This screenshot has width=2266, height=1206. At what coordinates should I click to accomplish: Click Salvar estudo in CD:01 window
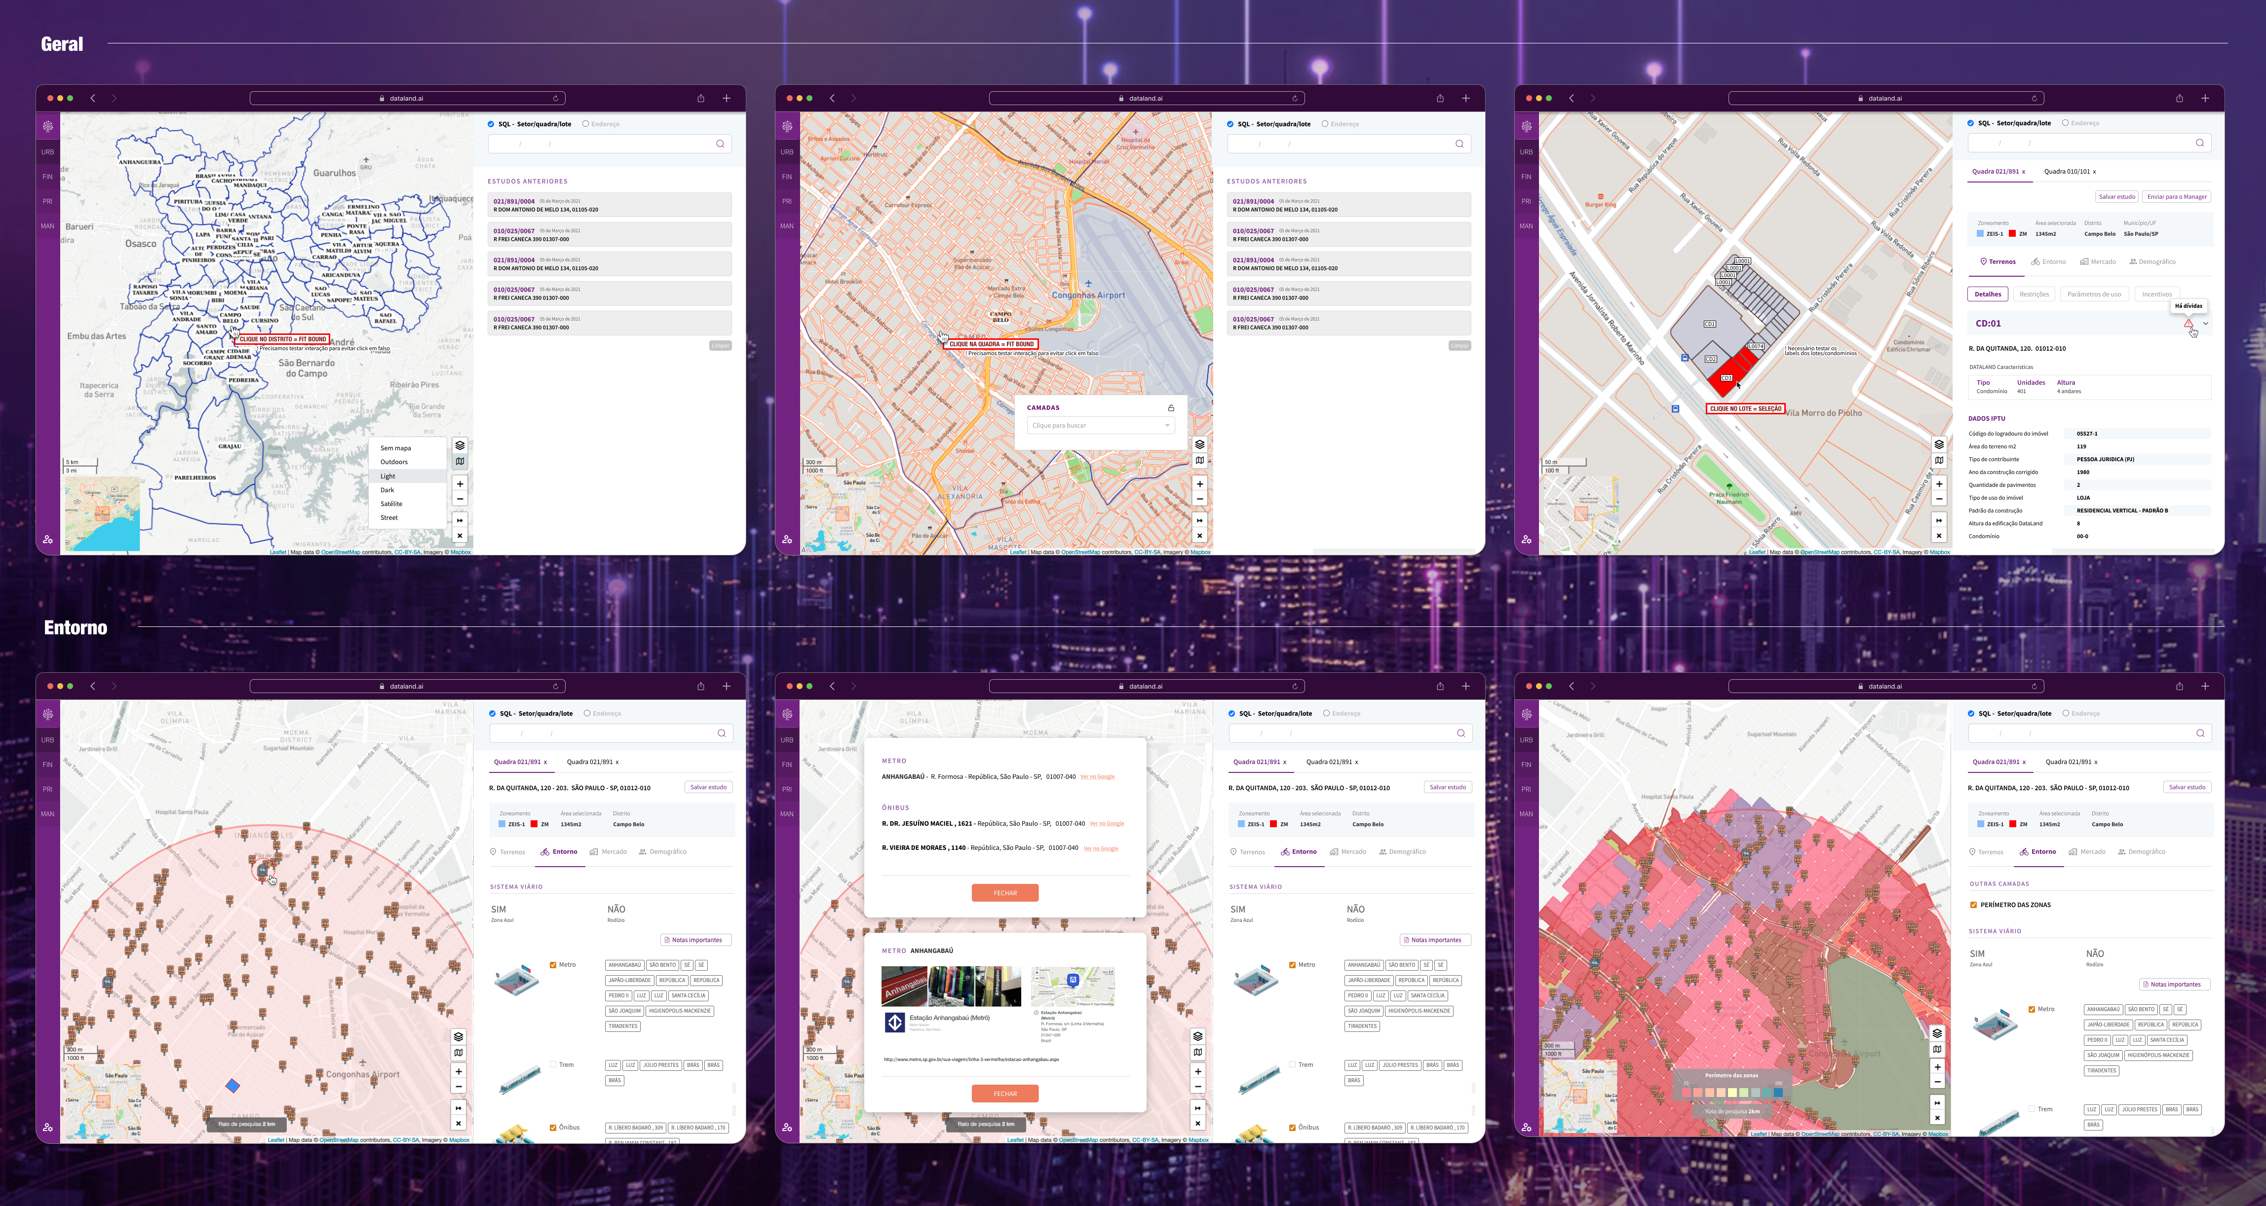(x=2116, y=197)
